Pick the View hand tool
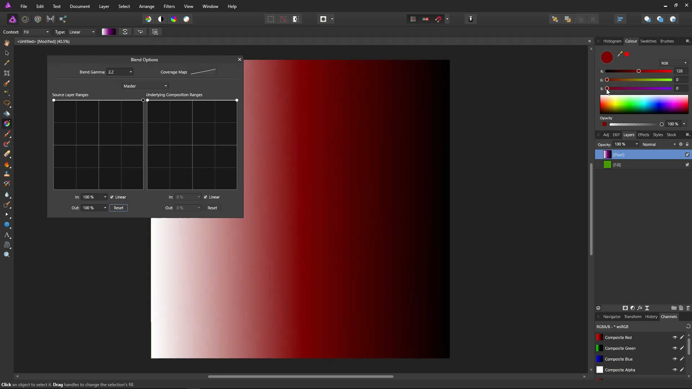692x389 pixels. [7, 43]
